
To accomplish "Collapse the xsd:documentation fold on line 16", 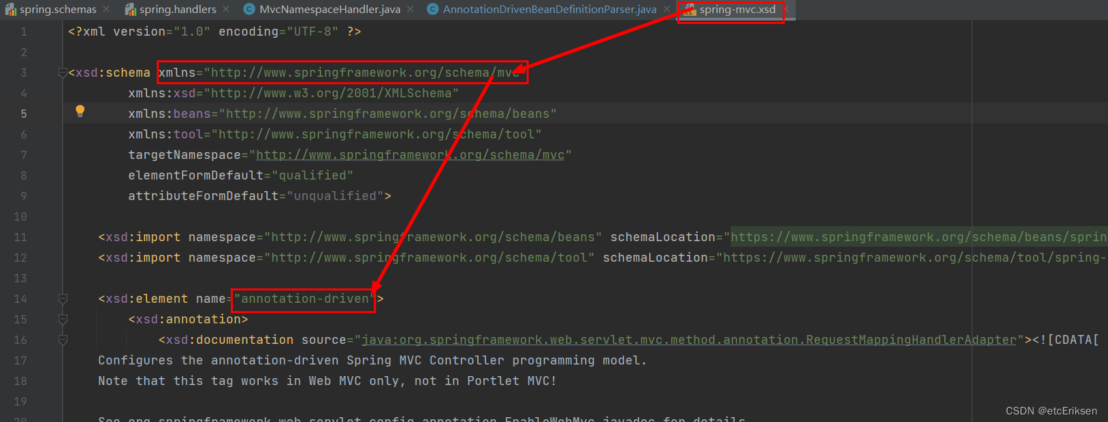I will click(63, 340).
